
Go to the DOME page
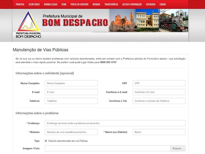click(64, 4)
